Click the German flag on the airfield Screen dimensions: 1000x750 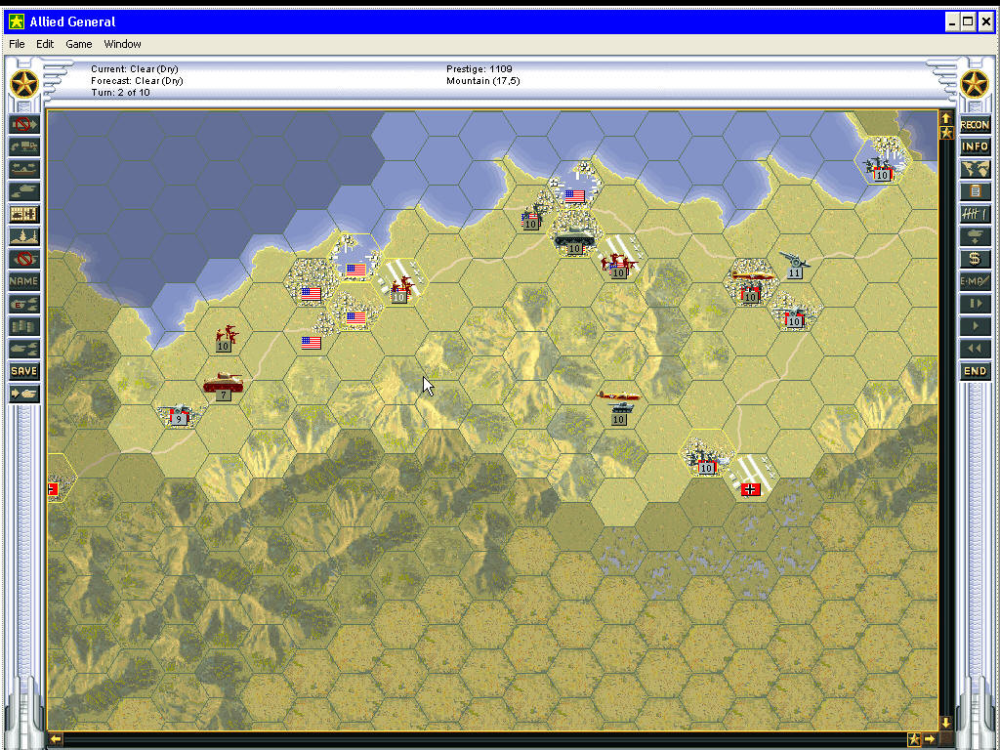pyautogui.click(x=751, y=489)
